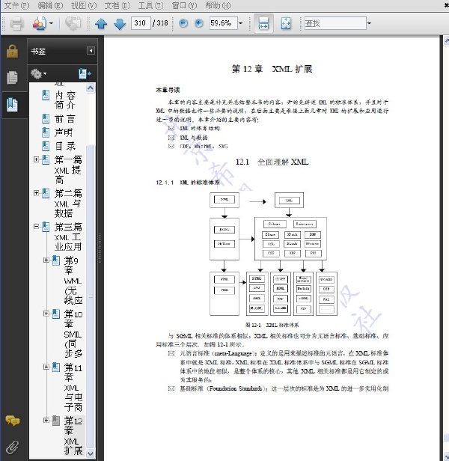Select the 第11章 XML与电子商 bookmark

pyautogui.click(x=73, y=388)
